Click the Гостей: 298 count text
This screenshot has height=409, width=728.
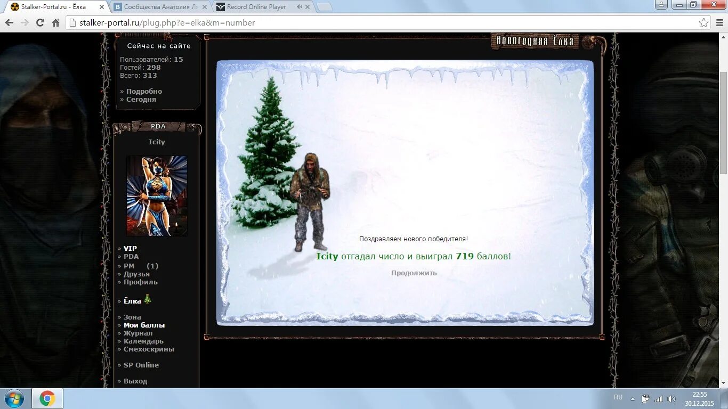click(140, 67)
